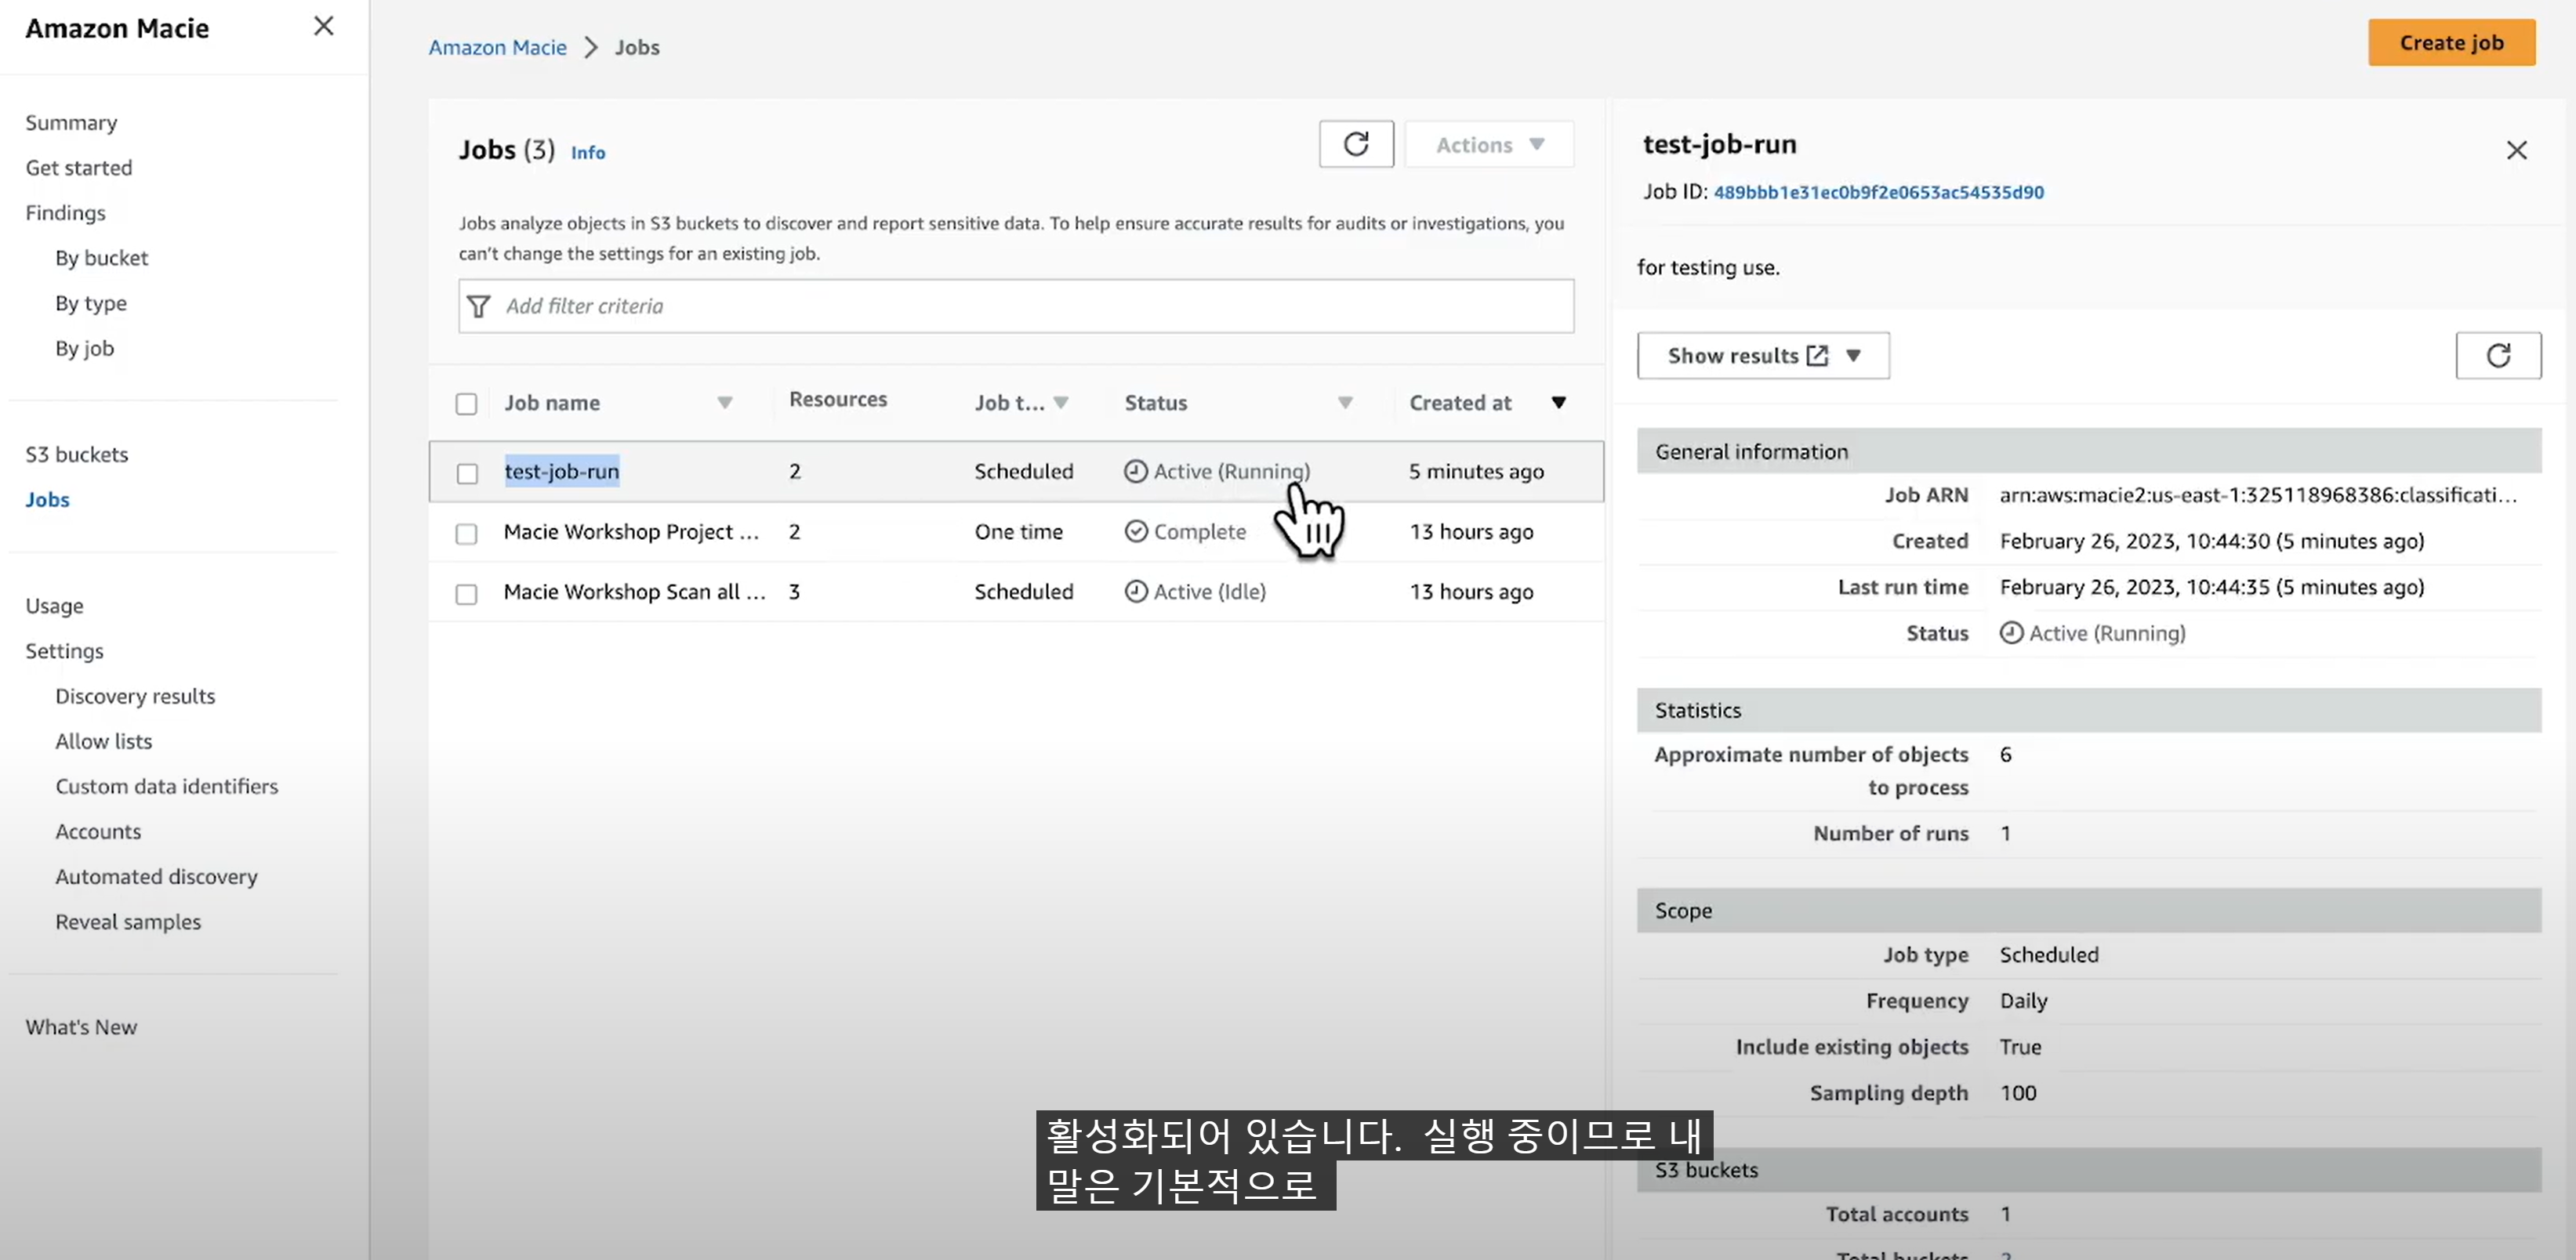Image resolution: width=2576 pixels, height=1260 pixels.
Task: Go to Custom data identifiers settings
Action: click(x=166, y=787)
